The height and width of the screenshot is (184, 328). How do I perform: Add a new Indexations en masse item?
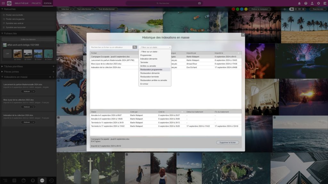[x=50, y=77]
